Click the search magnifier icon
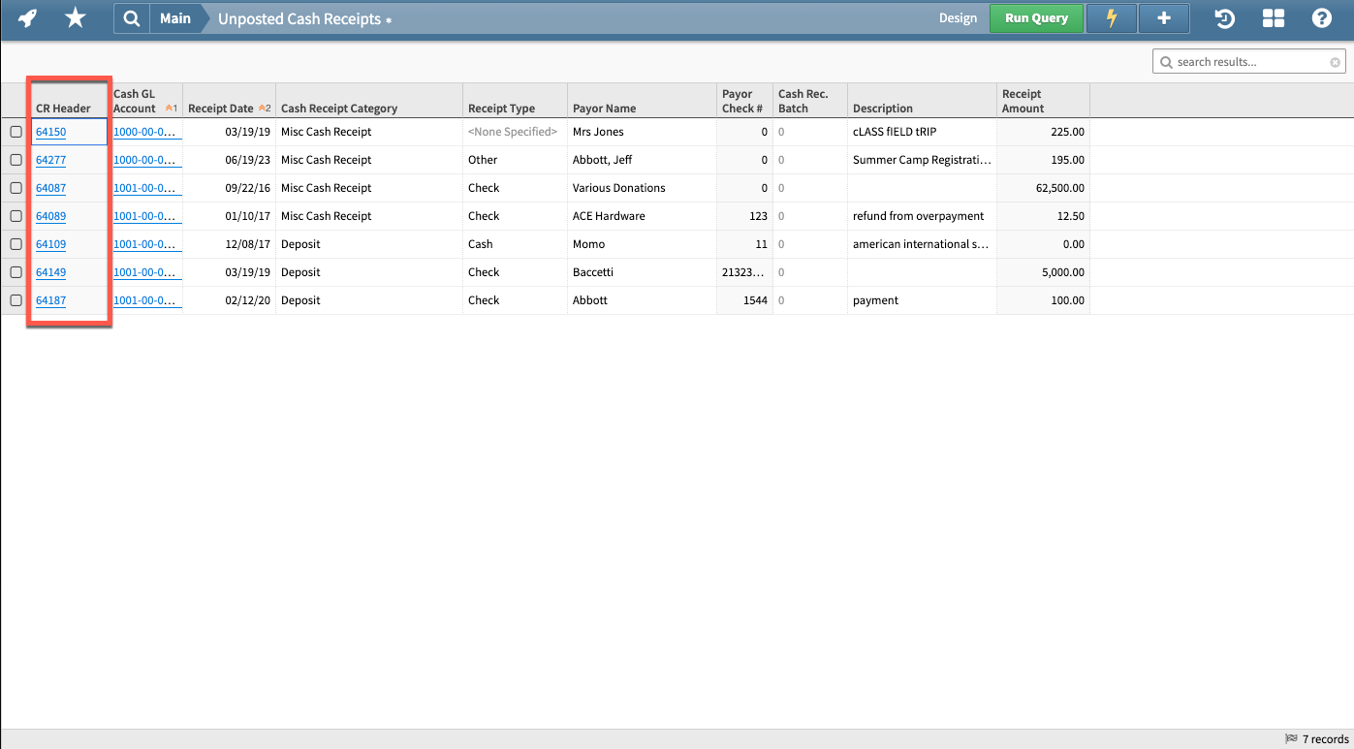Screen dimensions: 1354x749 [x=131, y=17]
